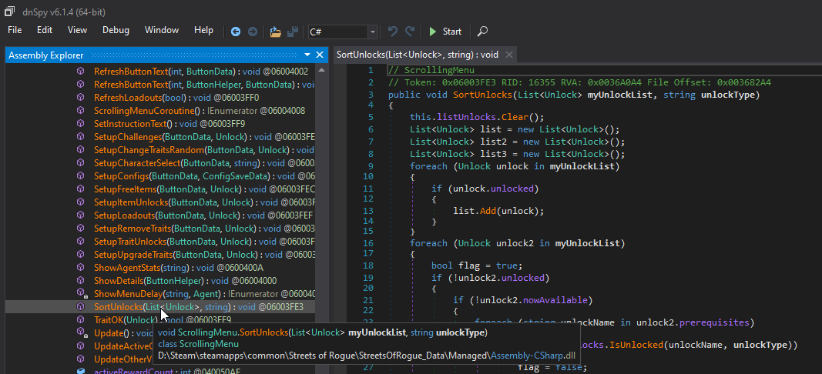Click the Redo toolbar icon

click(x=410, y=32)
